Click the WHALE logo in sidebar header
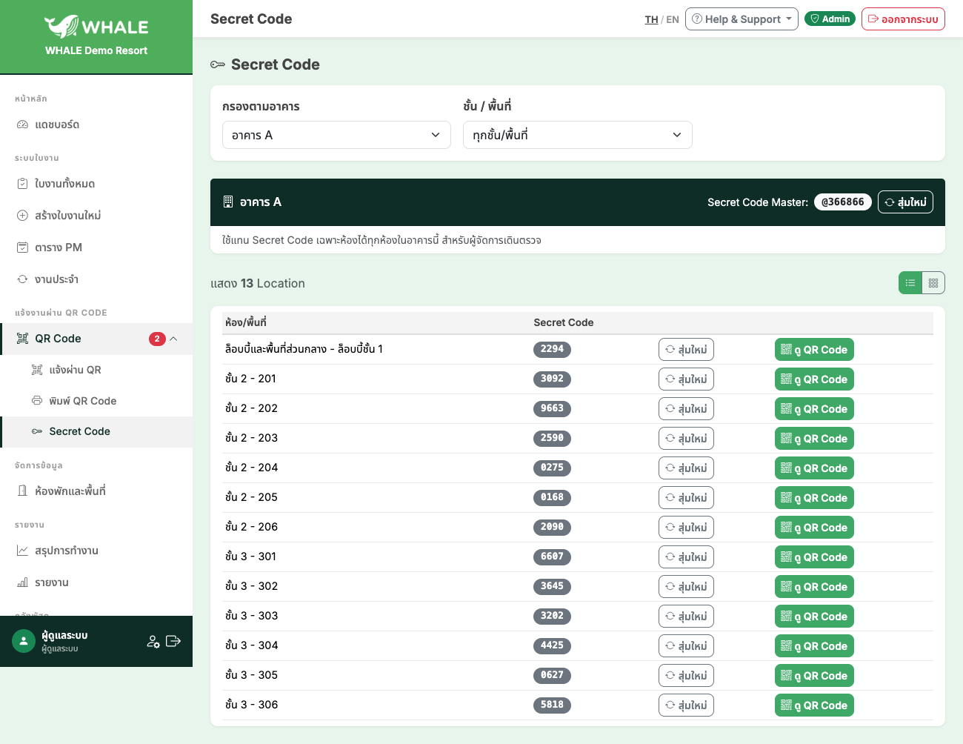The image size is (963, 744). [x=96, y=27]
